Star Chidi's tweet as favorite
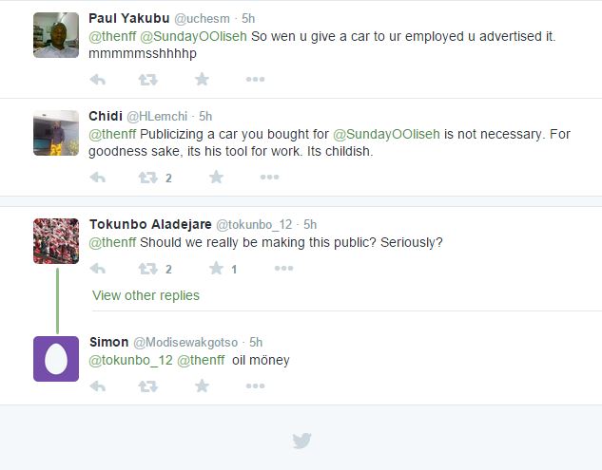This screenshot has height=470, width=602. coord(216,178)
